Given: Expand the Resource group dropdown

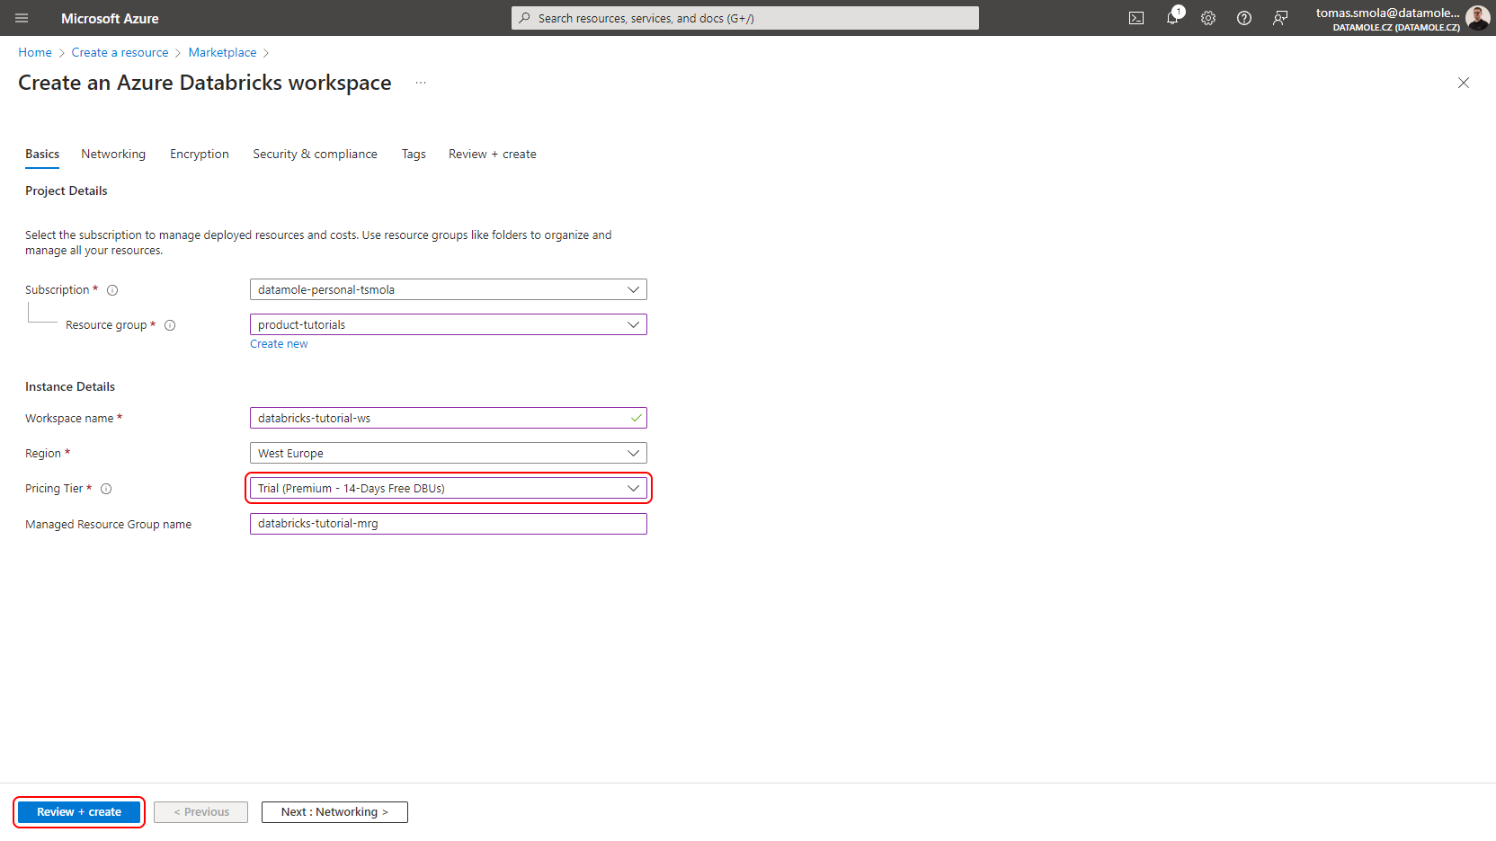Looking at the screenshot, I should 449,324.
